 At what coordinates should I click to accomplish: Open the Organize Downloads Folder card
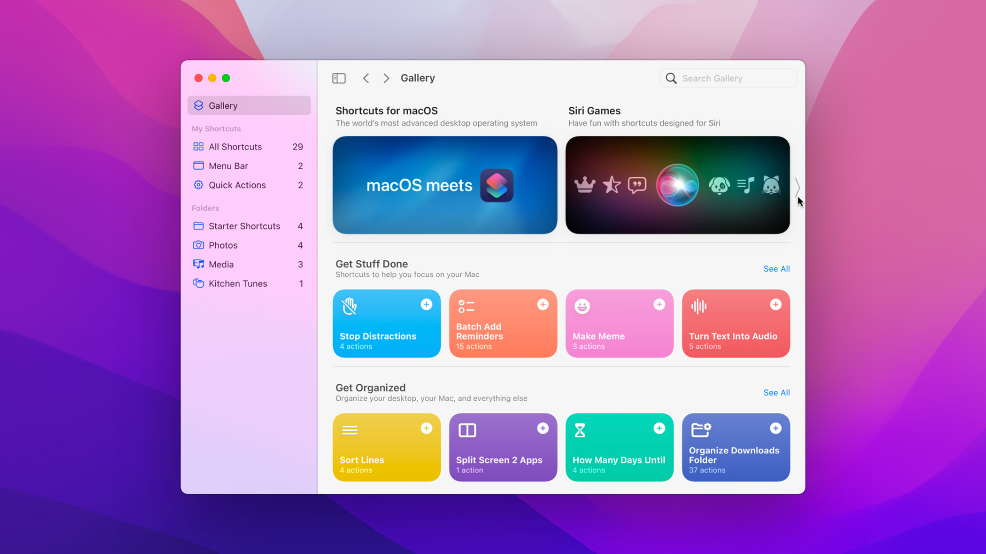click(736, 447)
